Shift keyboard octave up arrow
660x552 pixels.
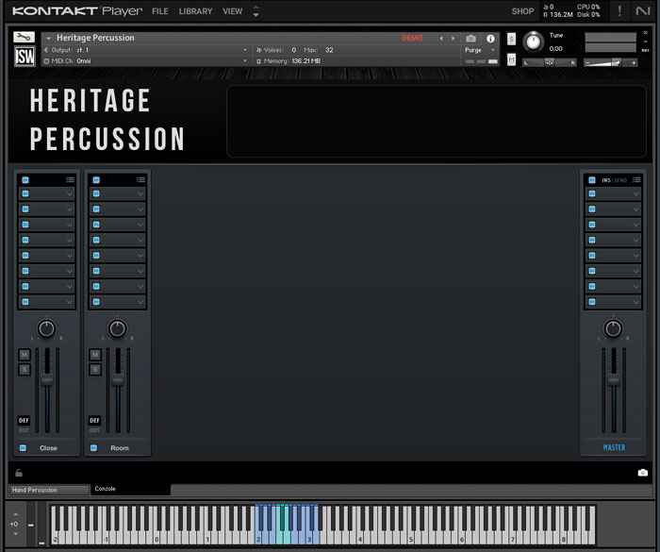coord(16,514)
